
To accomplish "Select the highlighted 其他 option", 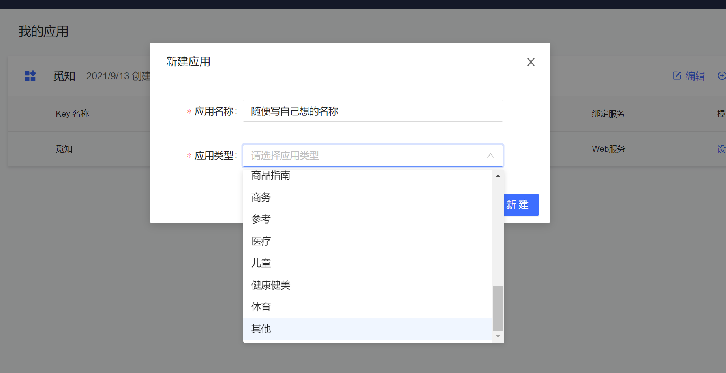I will point(261,329).
